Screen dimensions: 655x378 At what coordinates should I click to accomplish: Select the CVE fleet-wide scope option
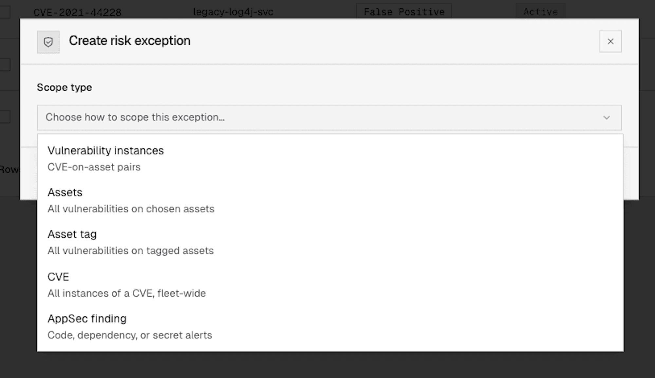click(x=330, y=284)
